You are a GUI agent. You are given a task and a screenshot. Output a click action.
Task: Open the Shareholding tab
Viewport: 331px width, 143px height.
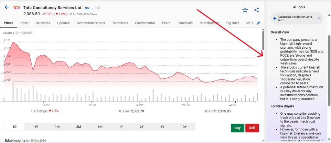click(209, 23)
